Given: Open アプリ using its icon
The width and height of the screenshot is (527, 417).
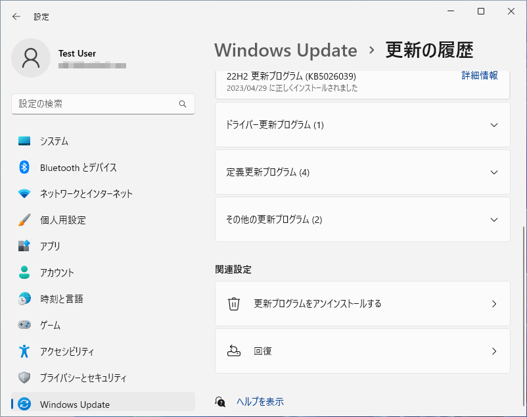Looking at the screenshot, I should (x=22, y=246).
